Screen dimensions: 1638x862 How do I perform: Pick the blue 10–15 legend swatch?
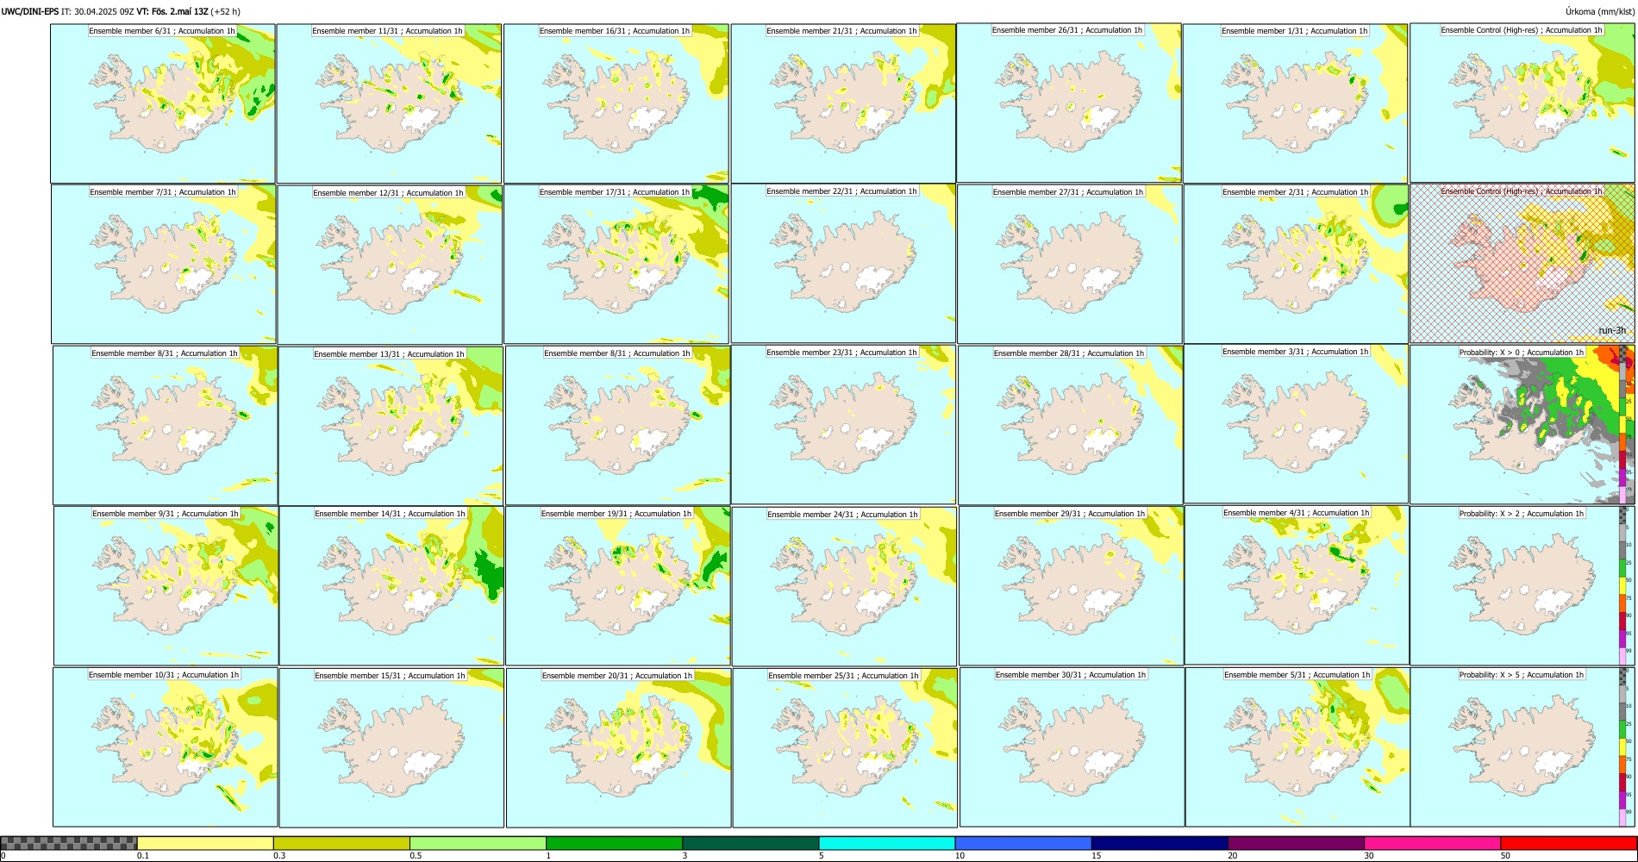click(1023, 843)
